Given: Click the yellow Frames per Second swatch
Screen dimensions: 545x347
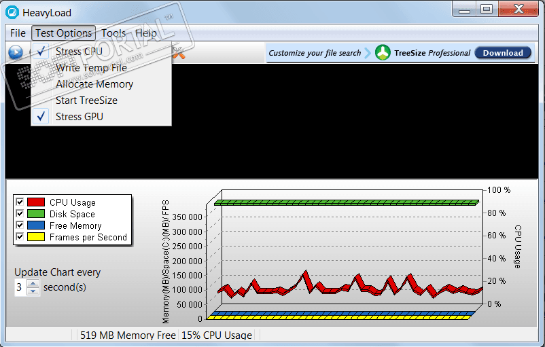Looking at the screenshot, I should pos(36,236).
